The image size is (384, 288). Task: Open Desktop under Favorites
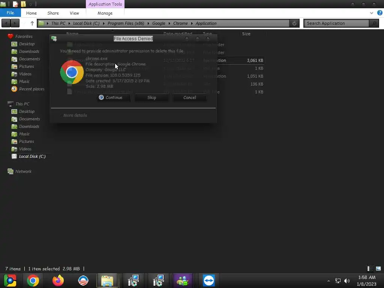[x=27, y=44]
